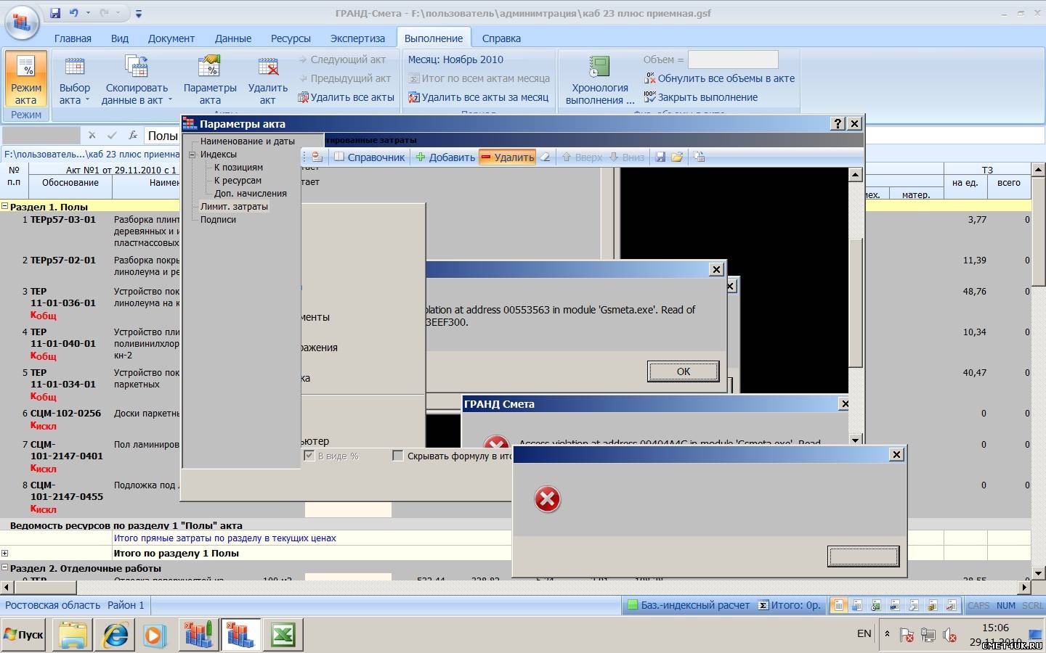The height and width of the screenshot is (653, 1046).
Task: Open the Скопировать данные в акт dropdown
Action: pyautogui.click(x=137, y=79)
